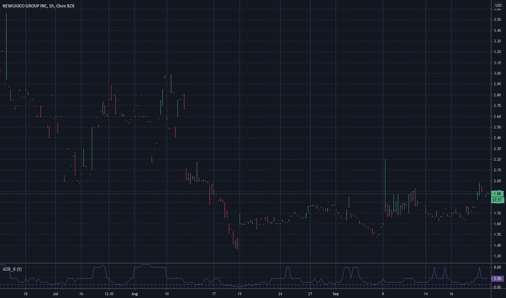Viewport: 506px width, 298px height.
Task: Click the 27 date label on the time axis
Action: (x=310, y=294)
